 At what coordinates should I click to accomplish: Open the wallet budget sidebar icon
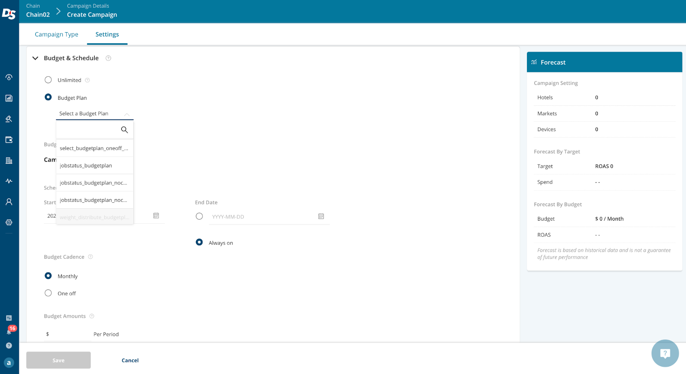point(9,140)
